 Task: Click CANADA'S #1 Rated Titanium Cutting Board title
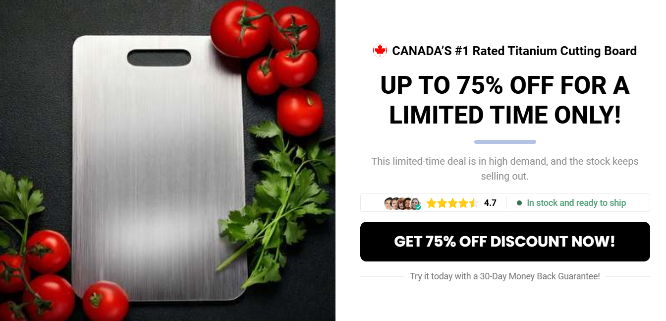(x=514, y=51)
